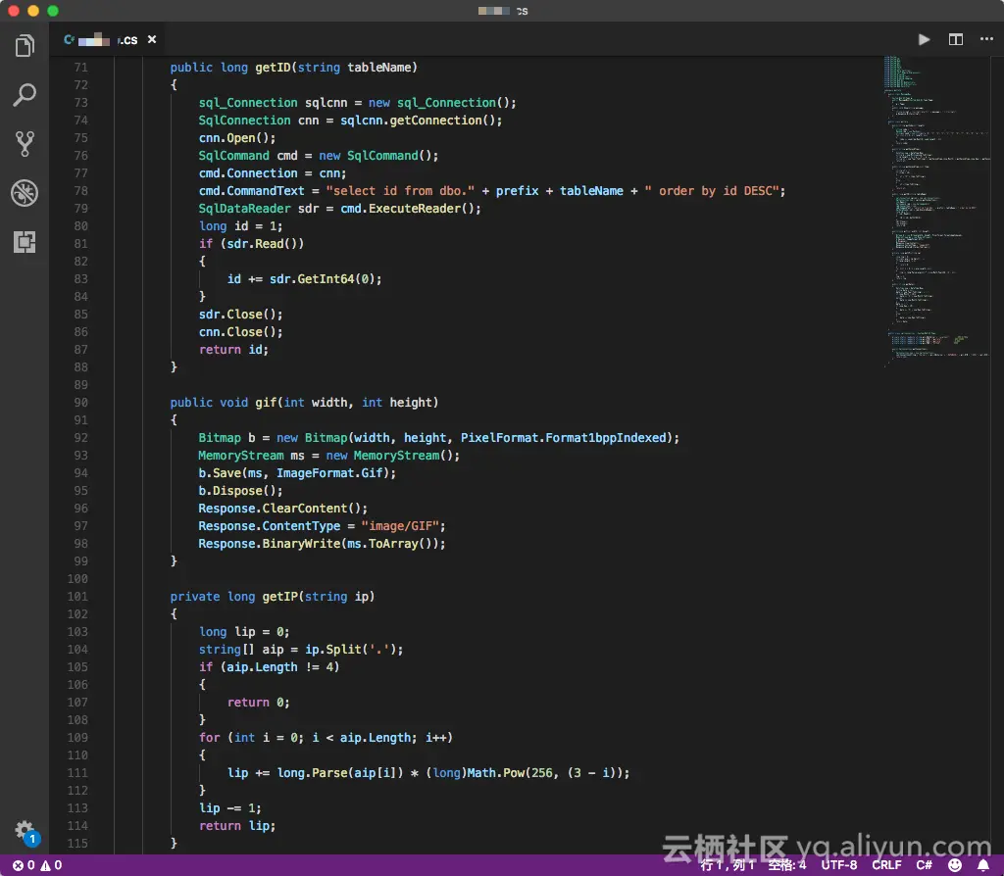The height and width of the screenshot is (876, 1004).
Task: Click the smiley feedback icon
Action: tap(955, 865)
